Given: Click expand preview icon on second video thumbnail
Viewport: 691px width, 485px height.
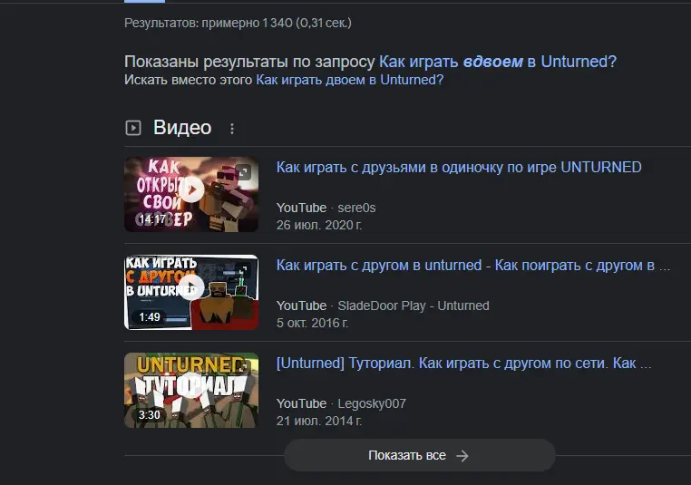Looking at the screenshot, I should (x=243, y=269).
